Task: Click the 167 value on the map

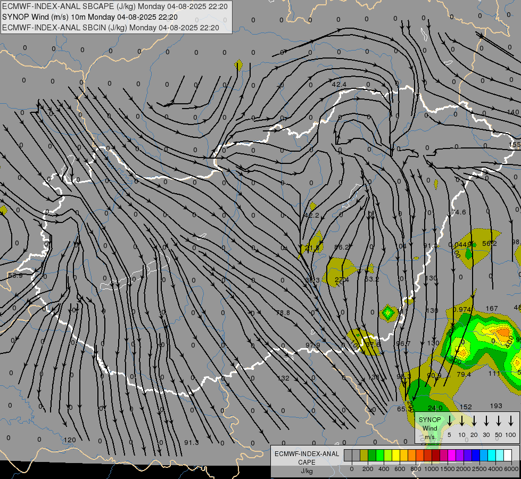Action: tap(491, 309)
